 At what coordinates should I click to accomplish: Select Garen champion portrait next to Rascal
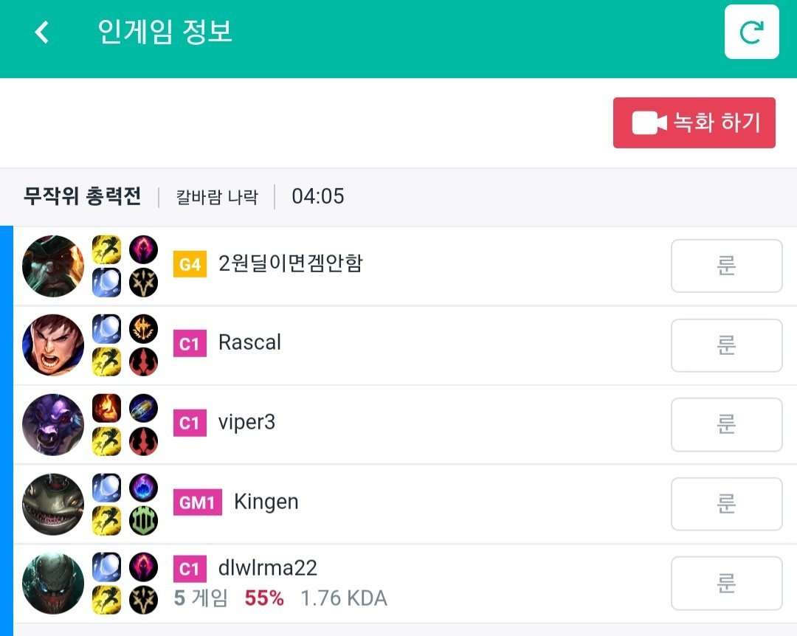pos(53,345)
